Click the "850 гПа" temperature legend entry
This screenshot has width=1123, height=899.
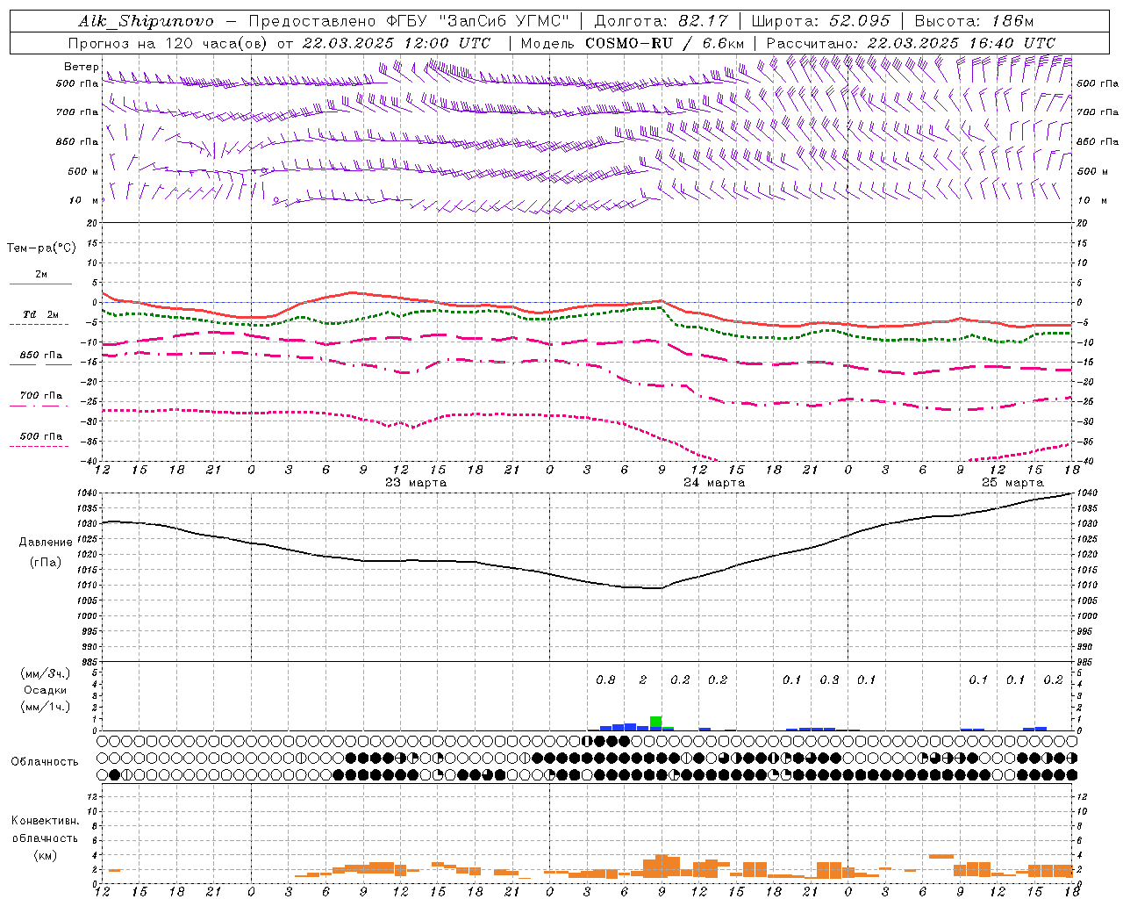point(40,356)
